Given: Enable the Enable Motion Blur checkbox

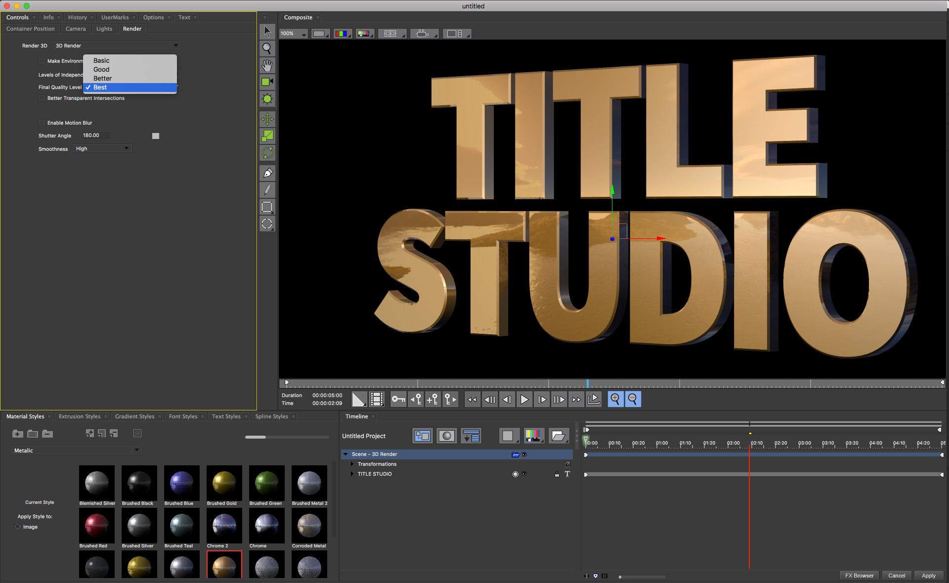Looking at the screenshot, I should (42, 122).
